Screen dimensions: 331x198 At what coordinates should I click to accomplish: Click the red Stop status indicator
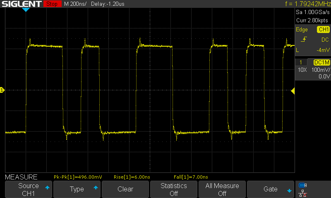[52, 4]
